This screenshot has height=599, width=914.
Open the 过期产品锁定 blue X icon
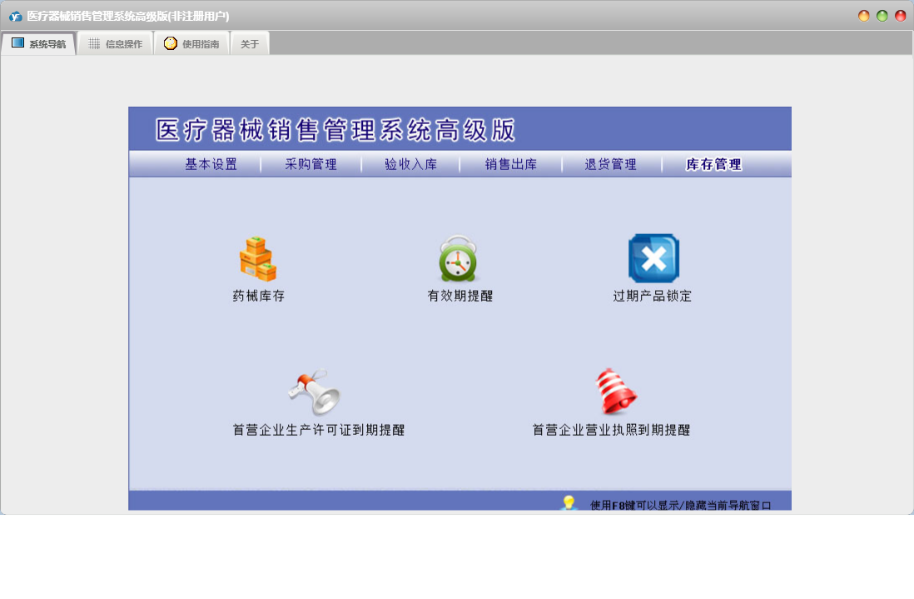(653, 258)
